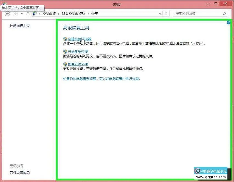Click the back arrow navigation icon
234x182 pixels.
[x=7, y=13]
